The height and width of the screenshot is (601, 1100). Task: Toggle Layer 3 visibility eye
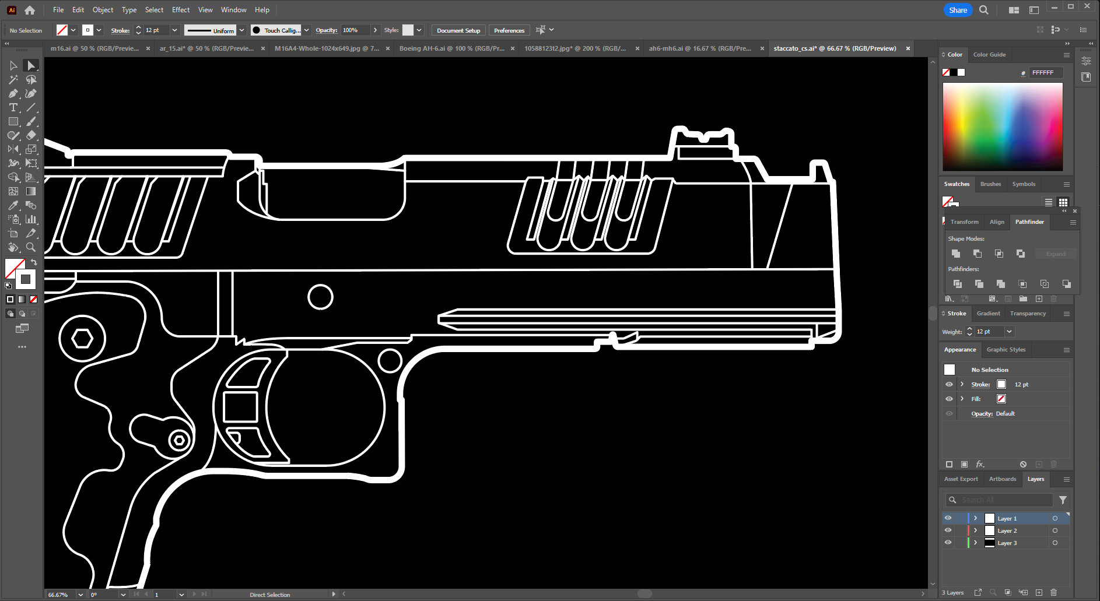click(x=948, y=543)
